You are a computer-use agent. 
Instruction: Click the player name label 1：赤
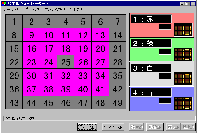(x=151, y=19)
